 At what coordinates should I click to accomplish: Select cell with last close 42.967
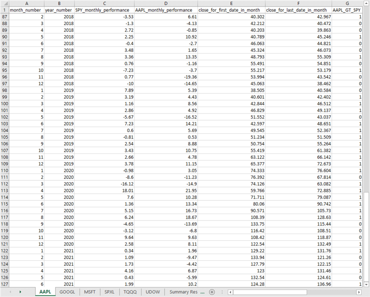point(298,17)
